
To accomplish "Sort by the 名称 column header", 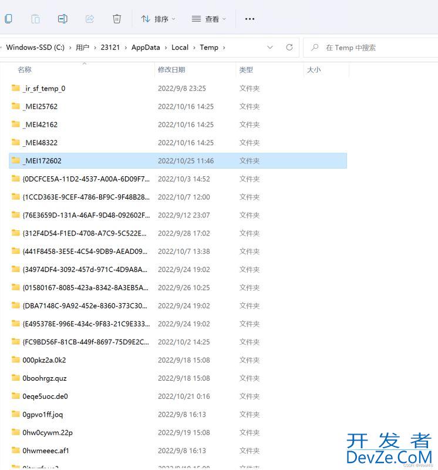I will coord(25,69).
